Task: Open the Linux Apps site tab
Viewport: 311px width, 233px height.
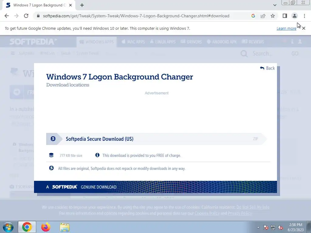Action: pyautogui.click(x=162, y=42)
